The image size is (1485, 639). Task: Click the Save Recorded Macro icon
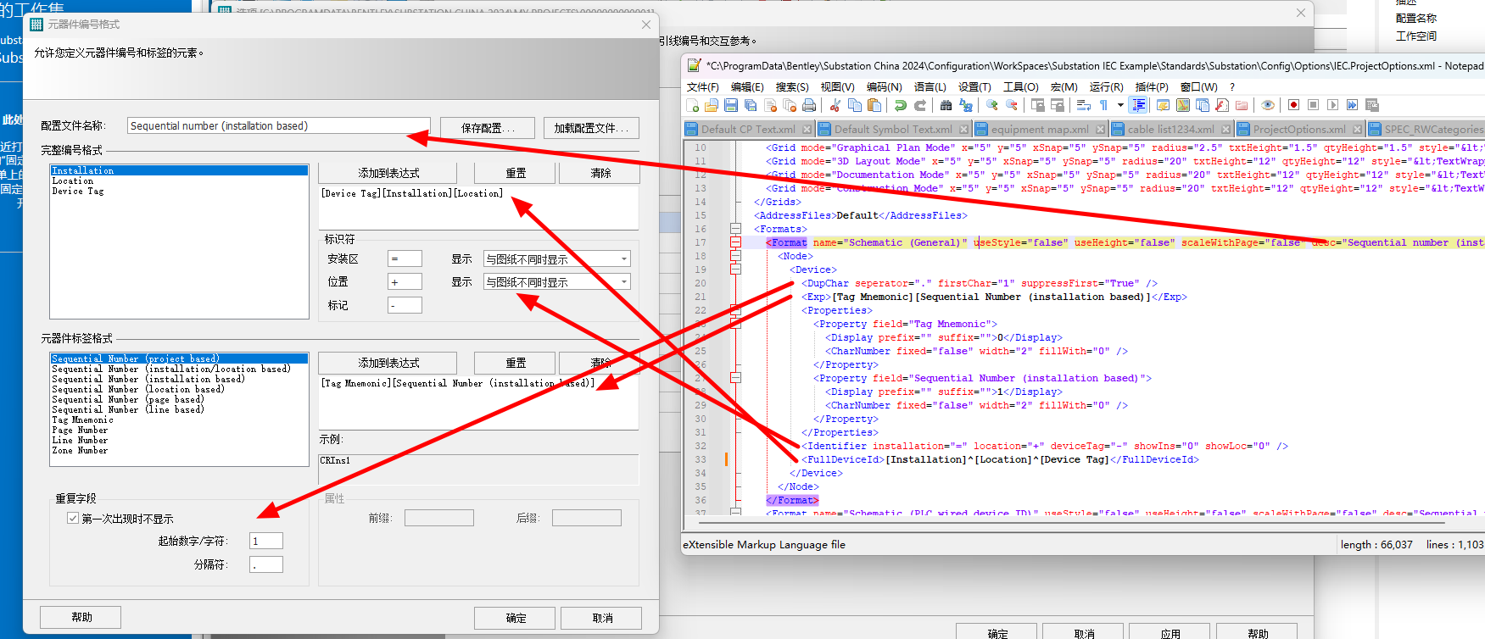click(x=1371, y=105)
